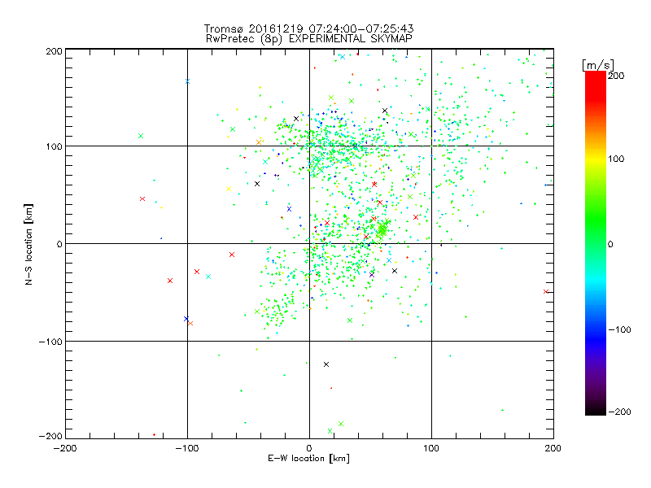Click the subtitle 'RwPretec (8p) EXPERIMENTAL SKYMAP'
Image resolution: width=651 pixels, height=488 pixels.
coord(308,38)
